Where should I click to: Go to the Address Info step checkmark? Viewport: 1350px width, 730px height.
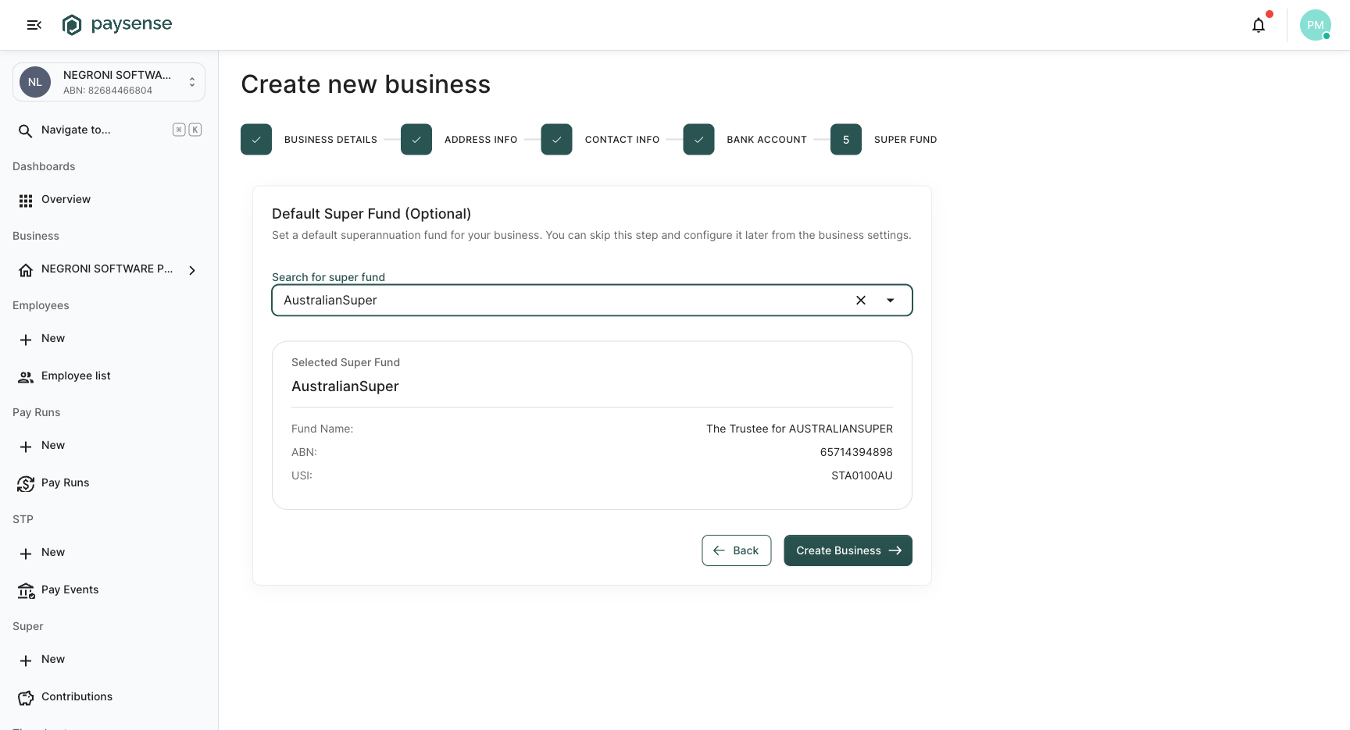416,140
